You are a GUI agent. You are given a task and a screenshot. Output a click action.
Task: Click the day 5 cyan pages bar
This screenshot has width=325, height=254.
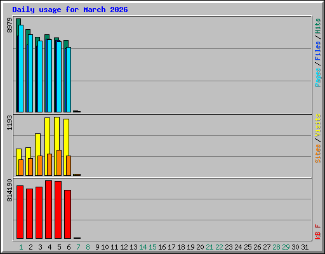(59, 77)
